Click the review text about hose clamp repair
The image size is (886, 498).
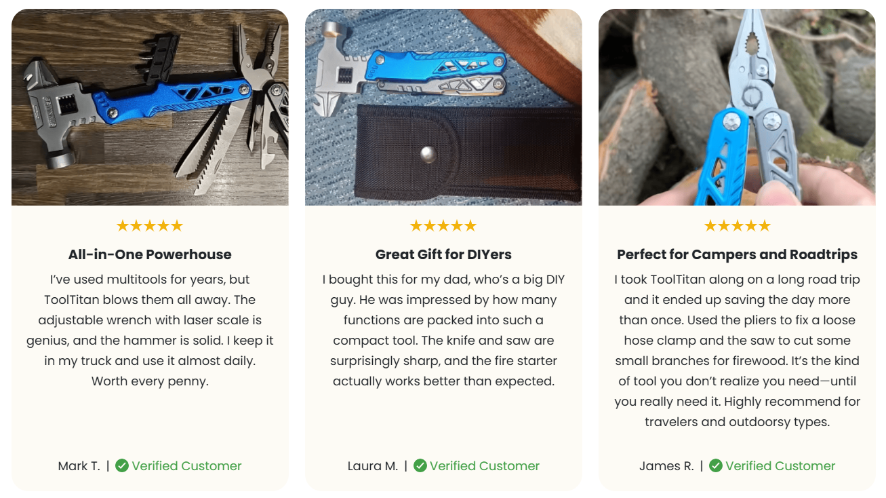click(x=737, y=351)
